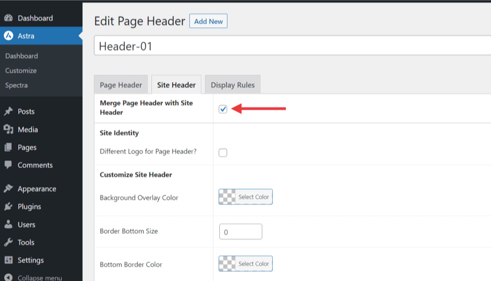This screenshot has height=281, width=491.
Task: Click the Comments bubble icon
Action: click(8, 165)
